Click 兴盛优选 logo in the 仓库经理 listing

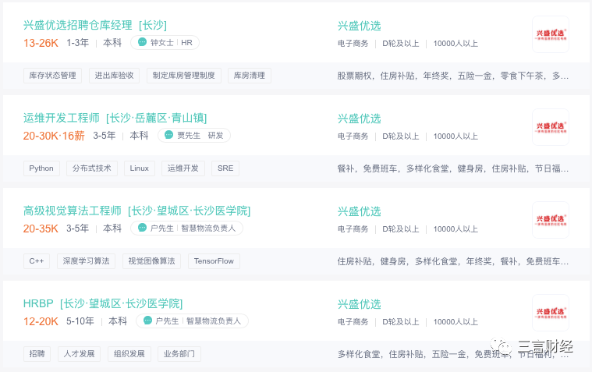pyautogui.click(x=551, y=34)
